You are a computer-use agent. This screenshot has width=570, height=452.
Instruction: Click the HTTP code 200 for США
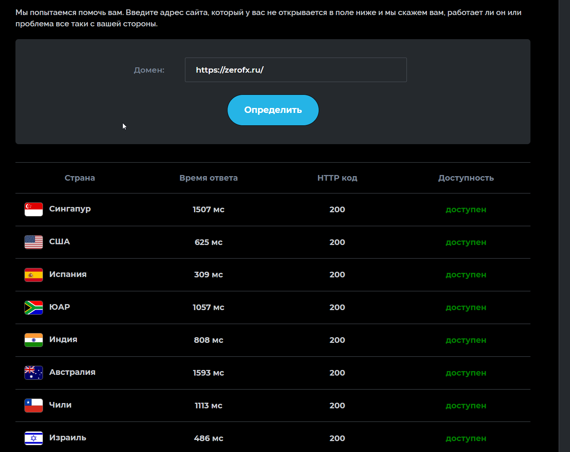coord(337,242)
